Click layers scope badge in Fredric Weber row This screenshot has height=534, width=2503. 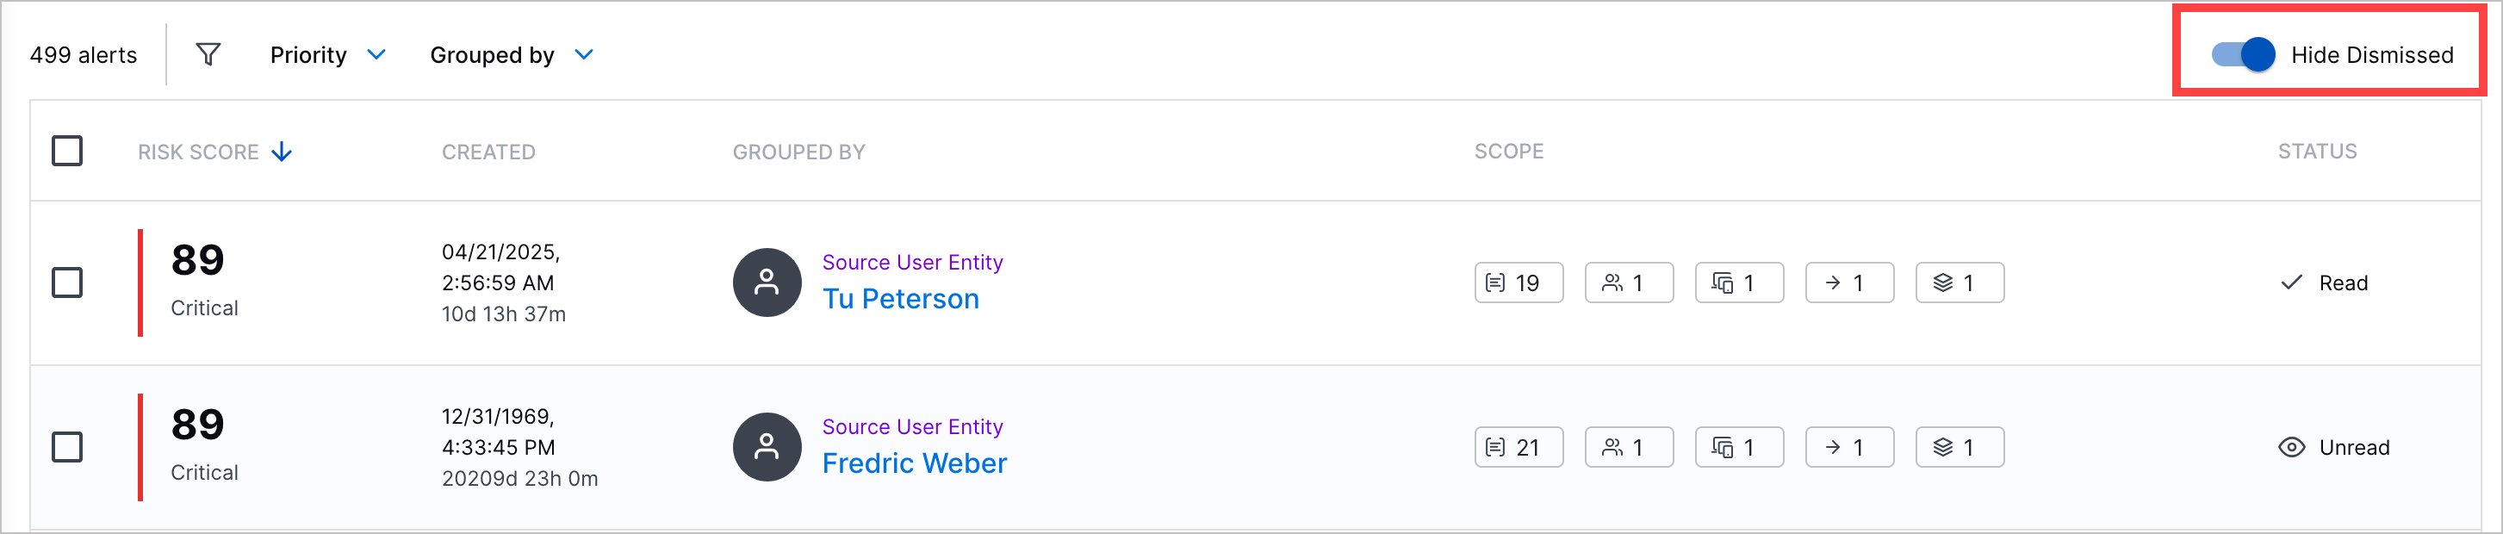(x=1960, y=448)
